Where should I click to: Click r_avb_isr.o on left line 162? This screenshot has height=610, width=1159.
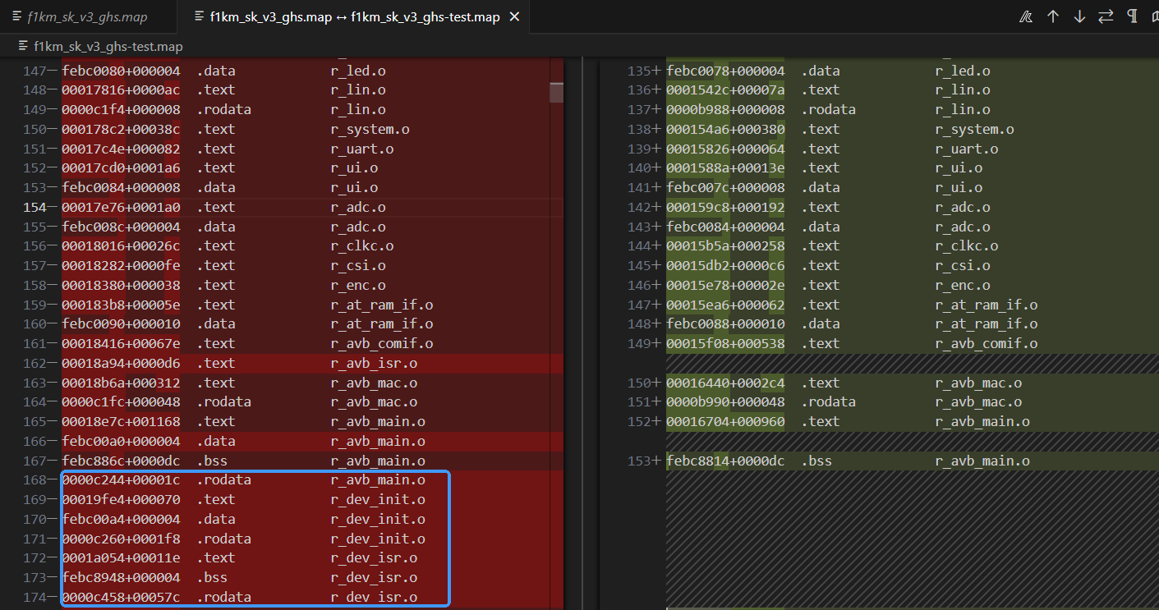click(374, 363)
